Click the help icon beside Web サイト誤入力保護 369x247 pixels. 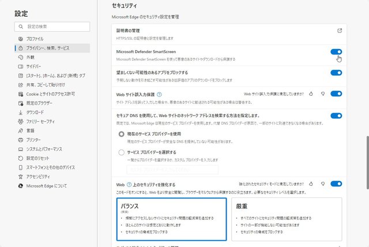click(159, 95)
